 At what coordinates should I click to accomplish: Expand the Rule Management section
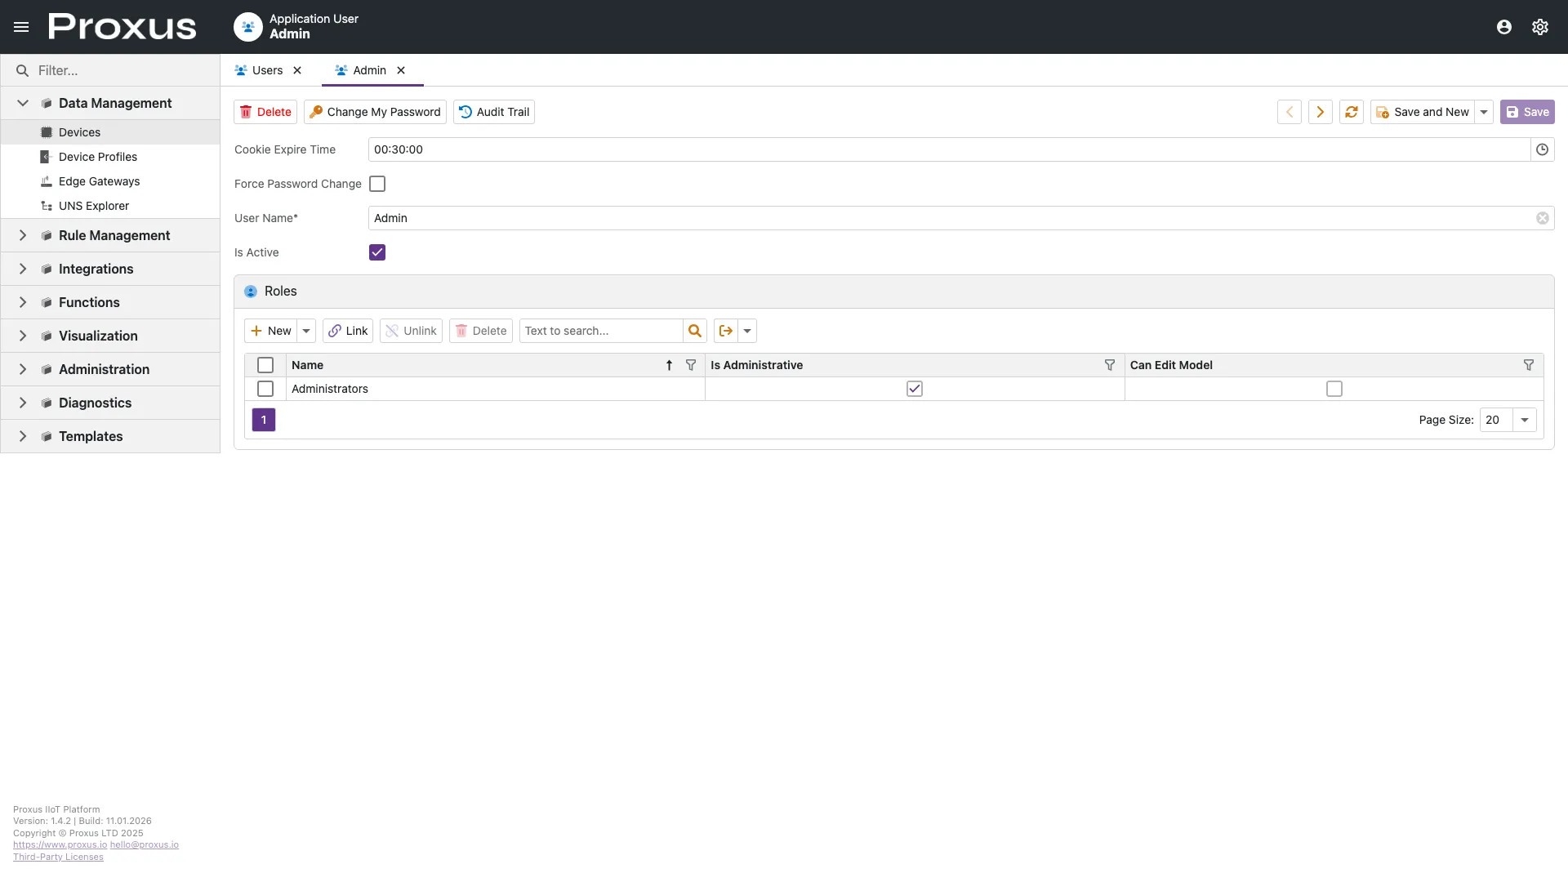[x=23, y=235]
